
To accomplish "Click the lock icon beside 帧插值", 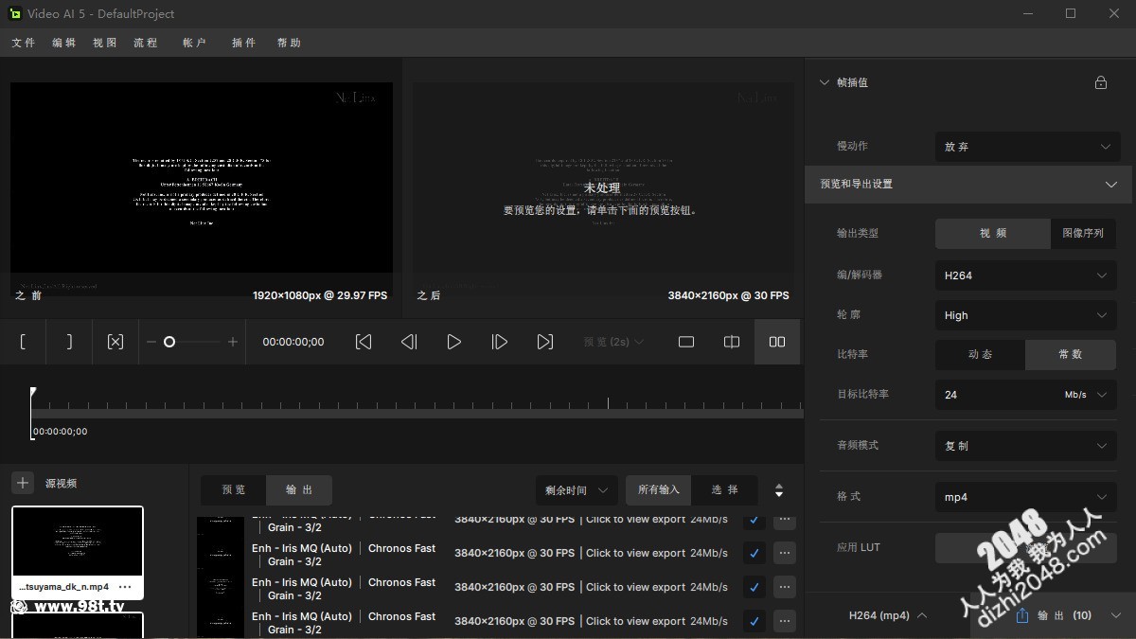I will click(x=1101, y=82).
